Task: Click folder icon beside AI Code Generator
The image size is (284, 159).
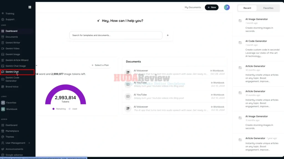Action: click(240, 43)
